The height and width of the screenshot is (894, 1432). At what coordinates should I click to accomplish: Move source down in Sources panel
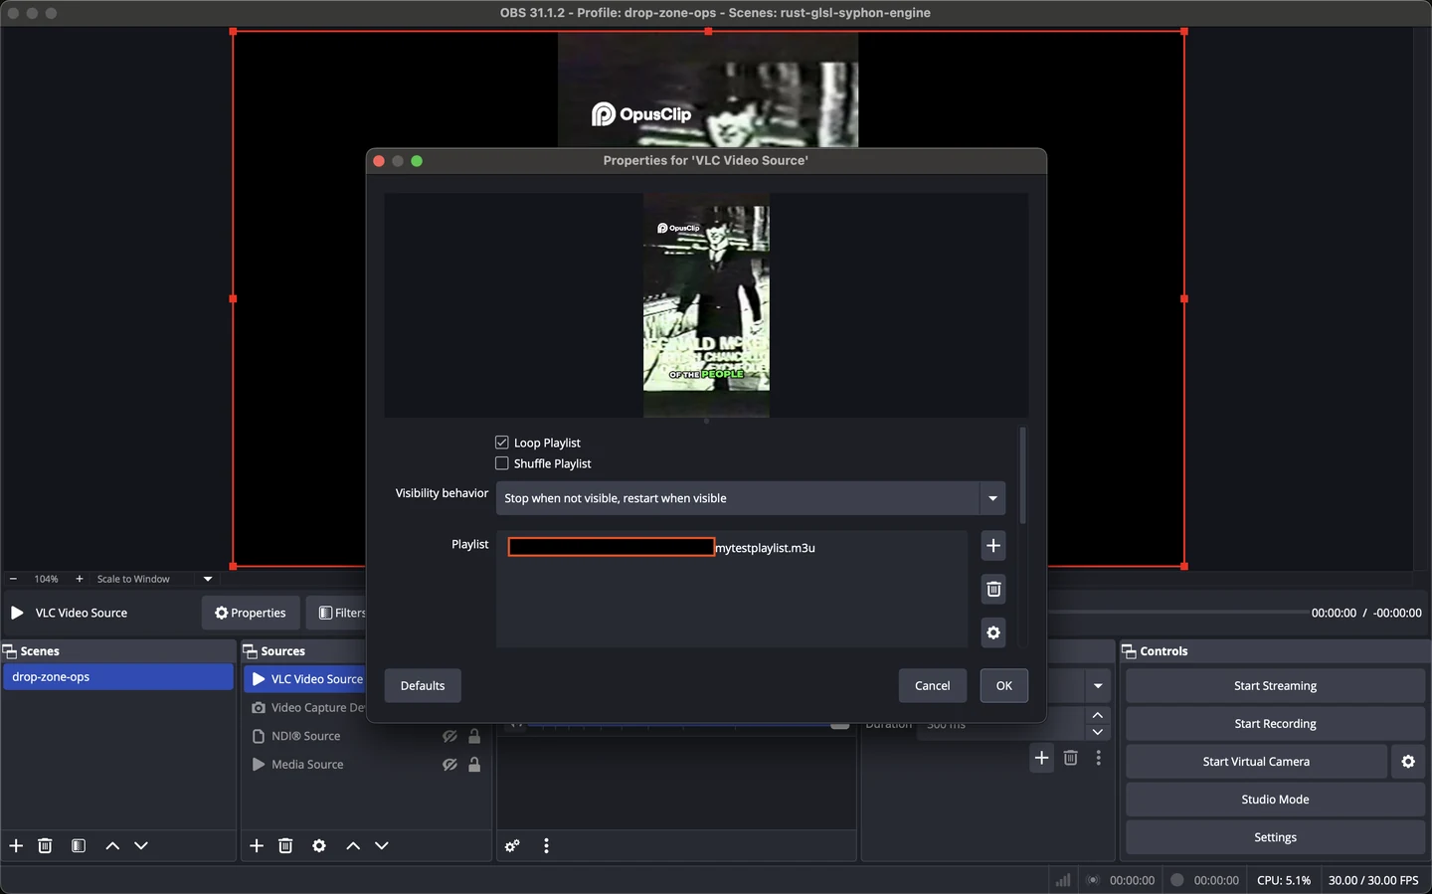pyautogui.click(x=382, y=846)
